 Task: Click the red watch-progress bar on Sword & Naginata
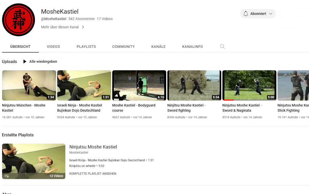(228, 100)
